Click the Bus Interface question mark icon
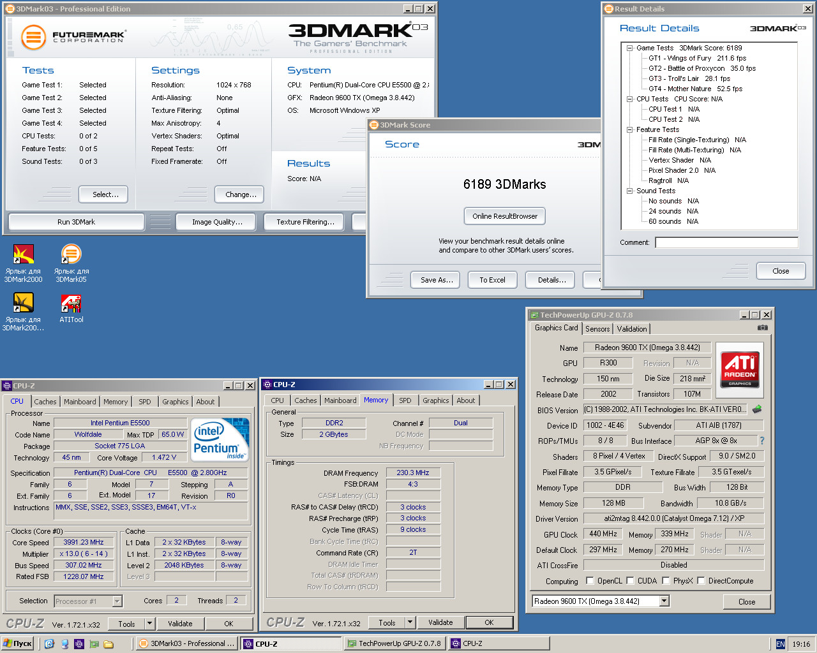The image size is (817, 653). pyautogui.click(x=762, y=441)
